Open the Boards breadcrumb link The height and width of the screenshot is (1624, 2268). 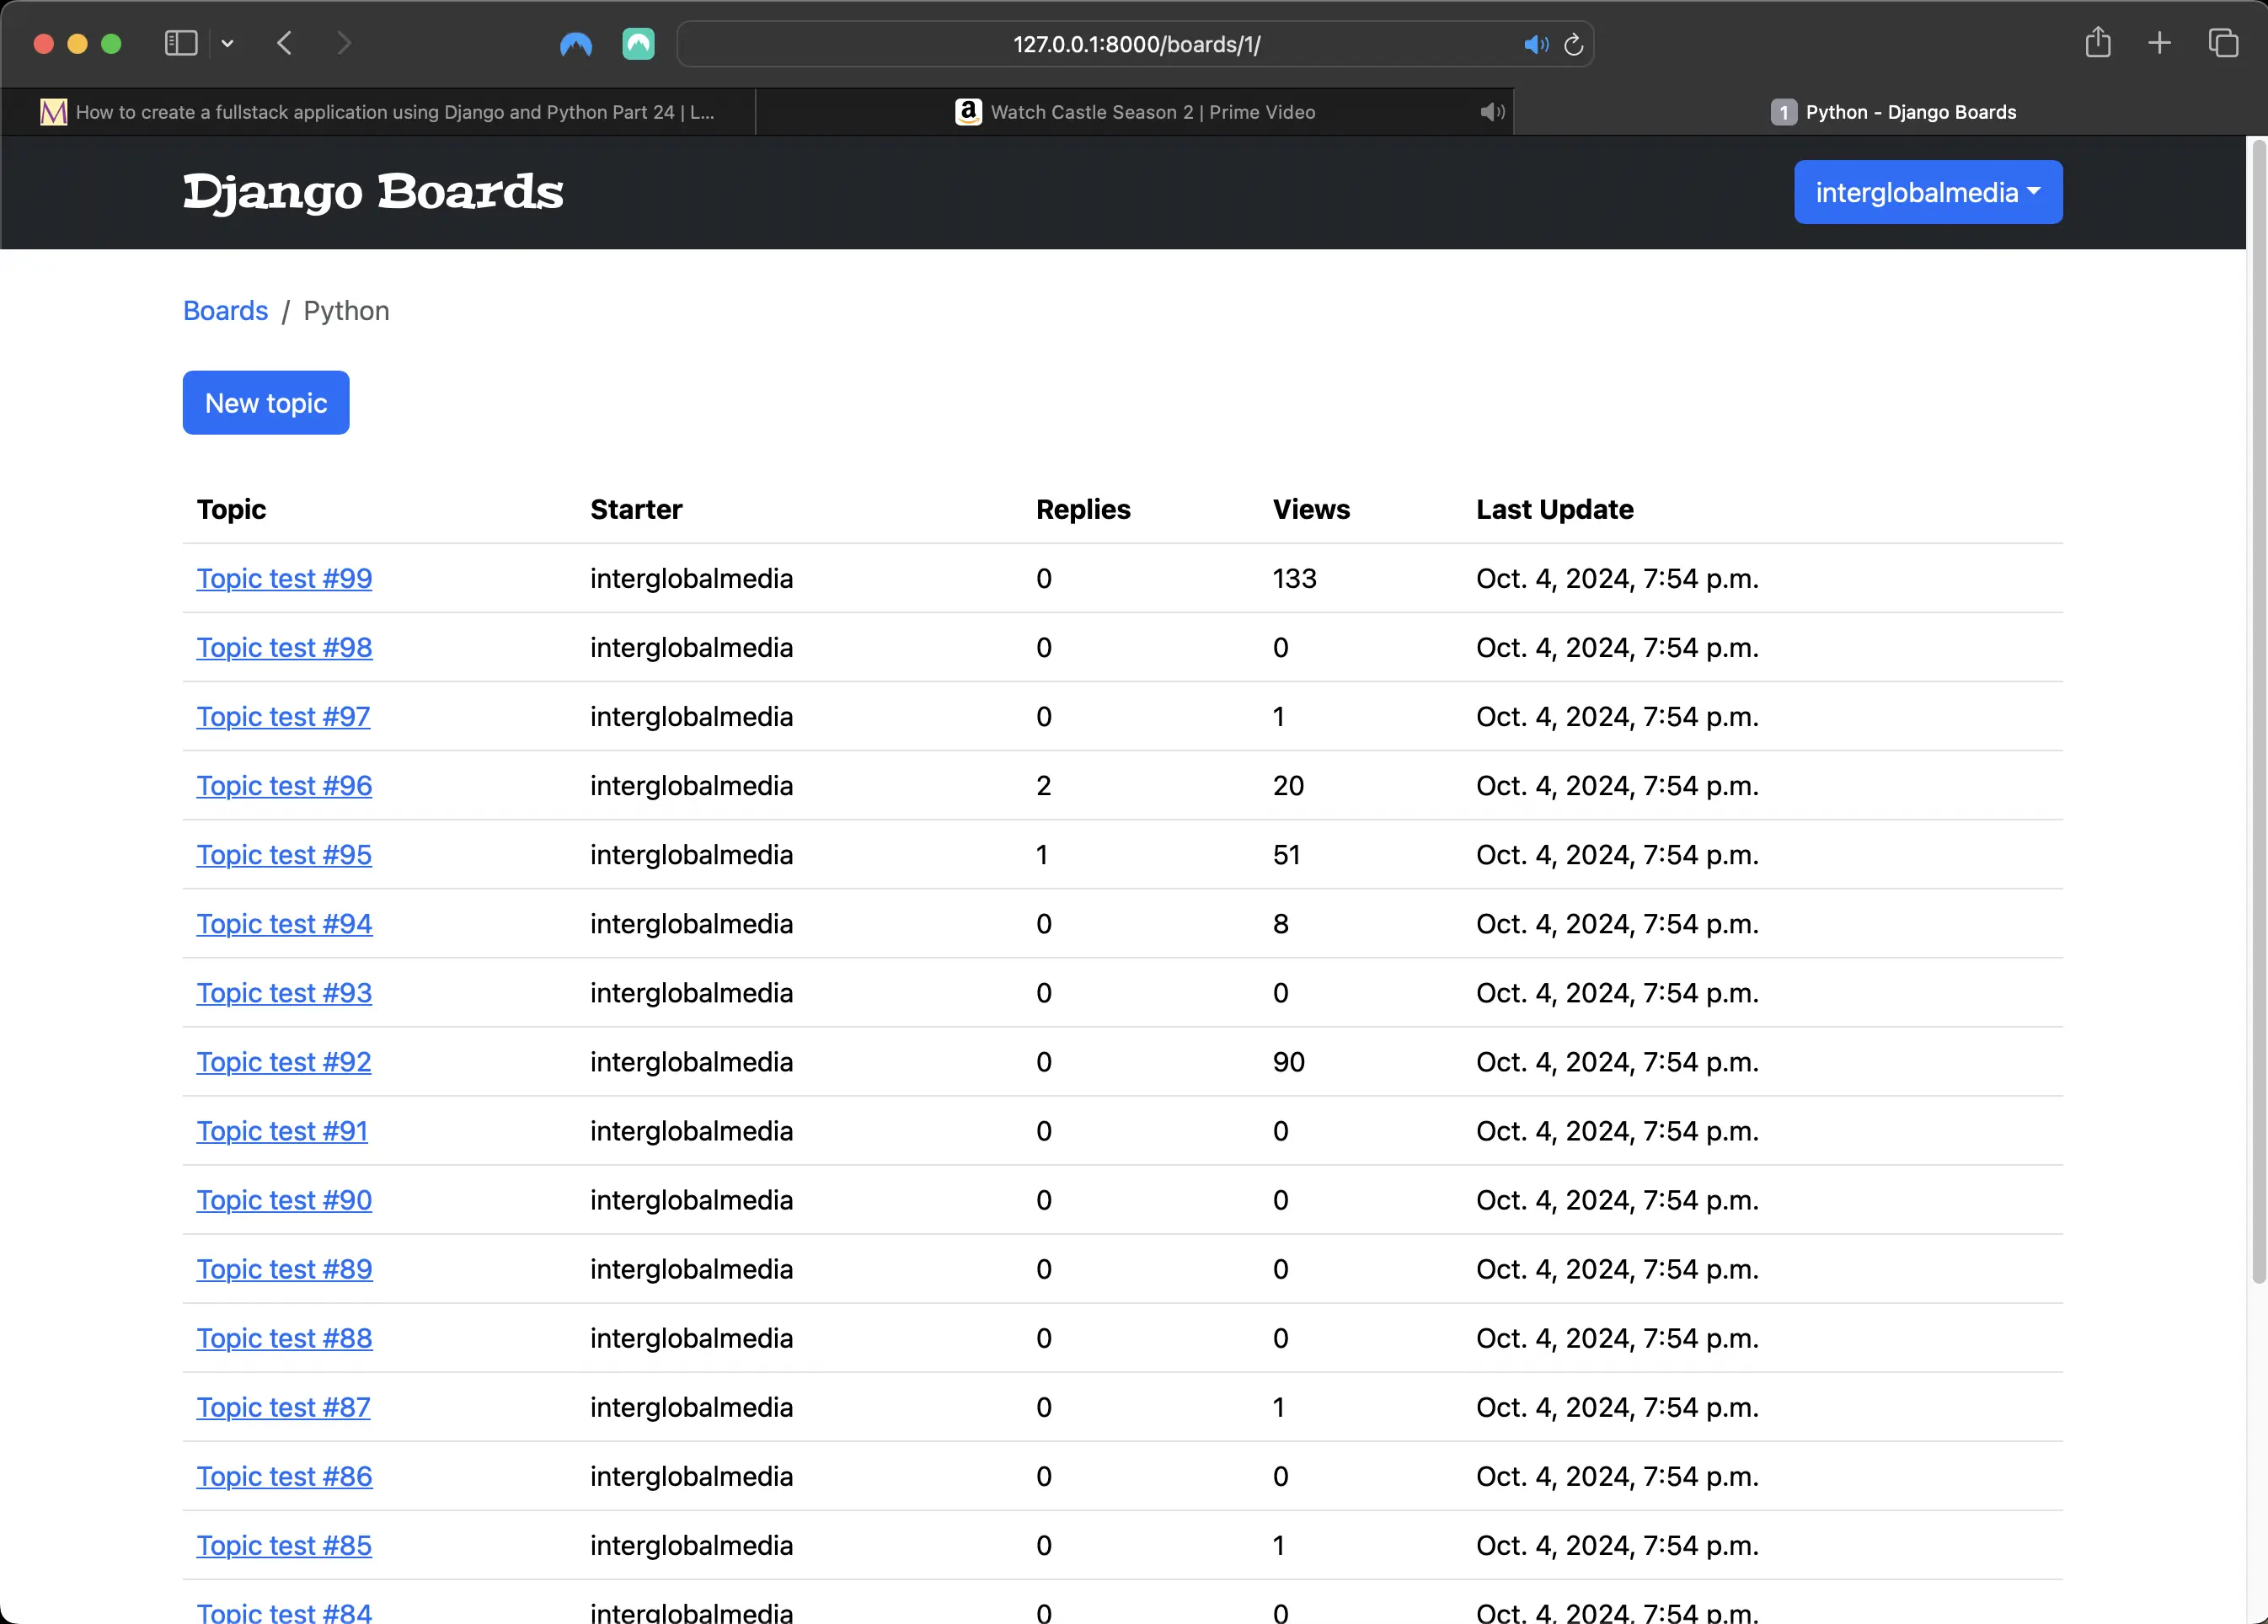click(225, 311)
